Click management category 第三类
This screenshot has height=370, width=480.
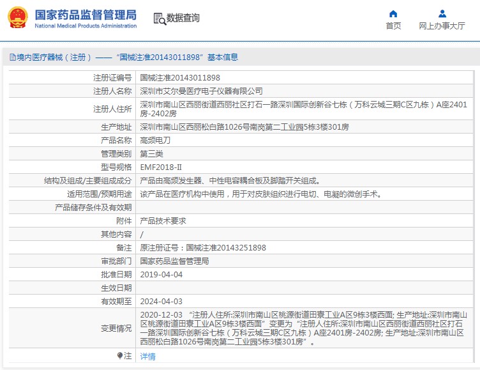tap(151, 154)
